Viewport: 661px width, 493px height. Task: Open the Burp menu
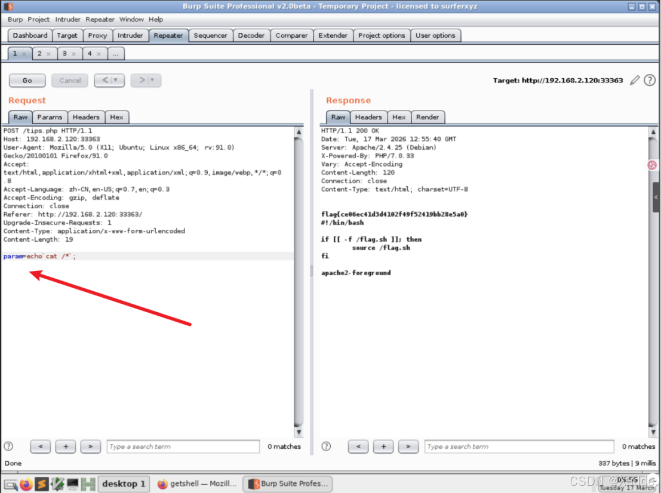(15, 19)
